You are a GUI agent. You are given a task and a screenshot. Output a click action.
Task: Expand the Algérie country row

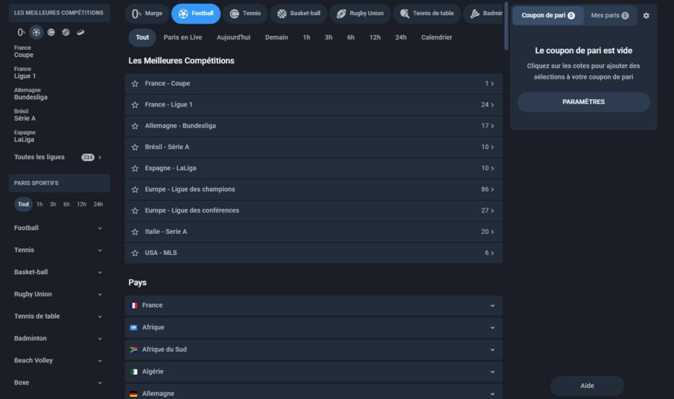click(x=313, y=372)
